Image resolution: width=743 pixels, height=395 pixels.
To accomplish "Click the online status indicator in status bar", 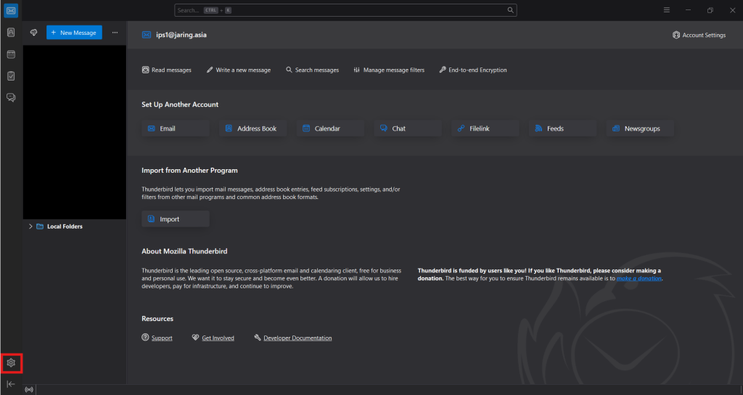I will coord(29,390).
